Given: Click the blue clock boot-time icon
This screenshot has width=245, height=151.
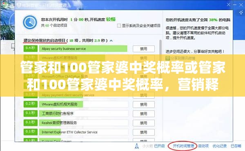Looking at the screenshot, I should click(x=30, y=22).
